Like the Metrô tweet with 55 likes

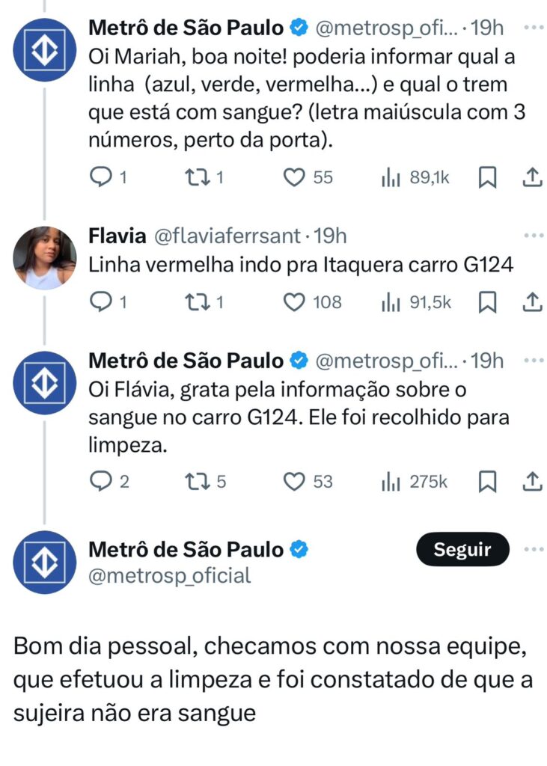pos(296,177)
